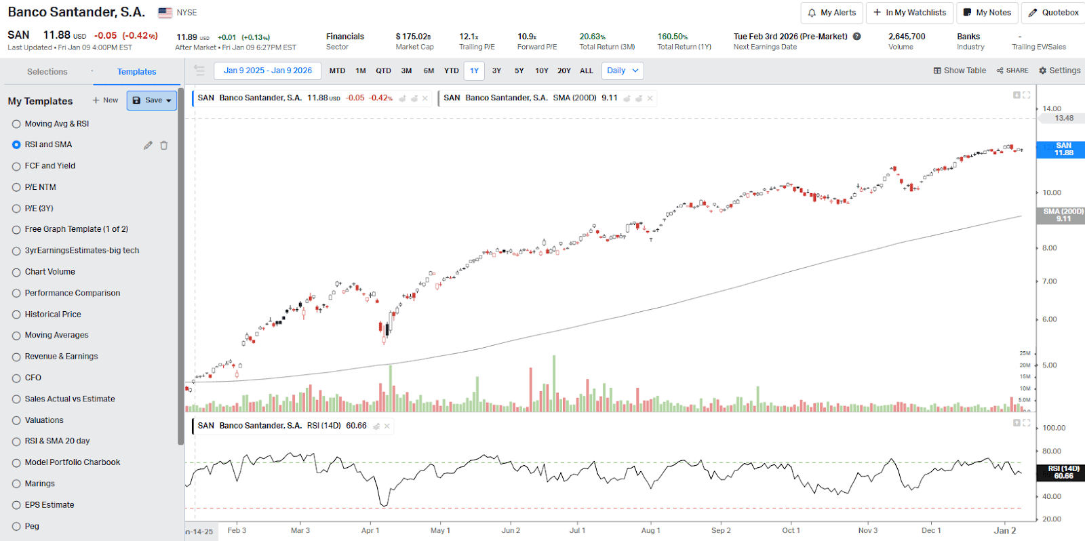Remove the SAN price series with its X

point(425,98)
